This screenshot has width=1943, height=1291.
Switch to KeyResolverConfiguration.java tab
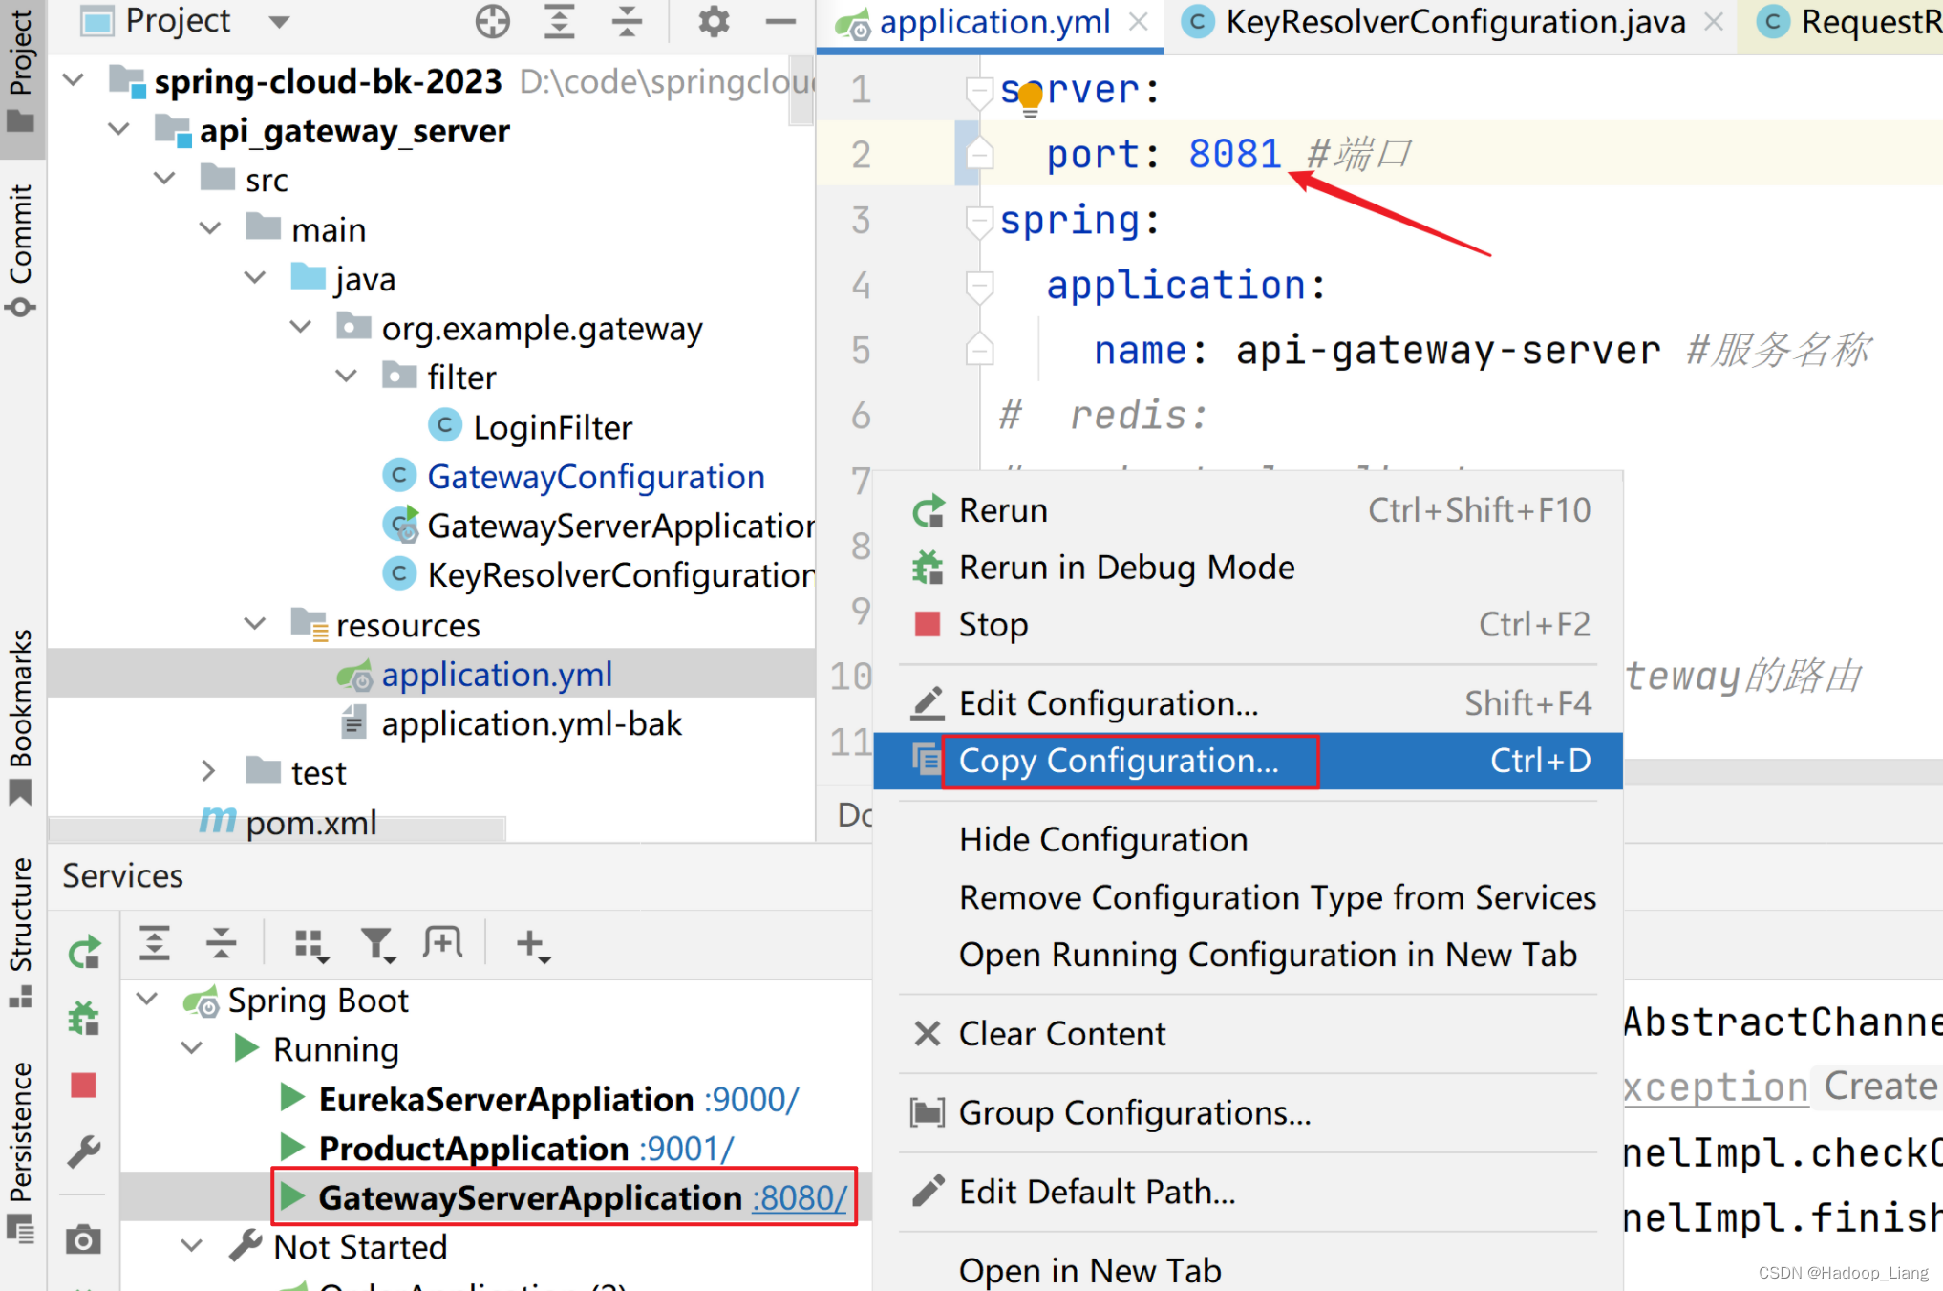1454,21
